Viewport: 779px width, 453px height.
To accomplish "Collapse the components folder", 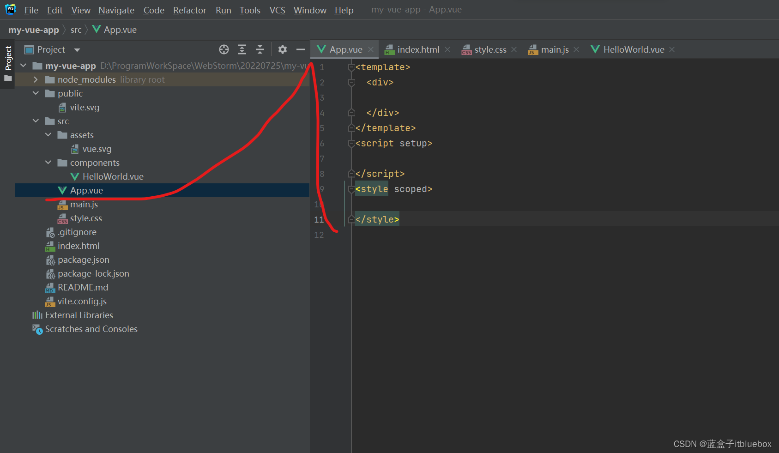I will click(x=48, y=163).
